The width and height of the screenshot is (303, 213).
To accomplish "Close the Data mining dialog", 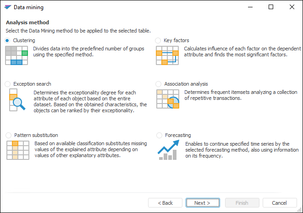I will 292,7.
